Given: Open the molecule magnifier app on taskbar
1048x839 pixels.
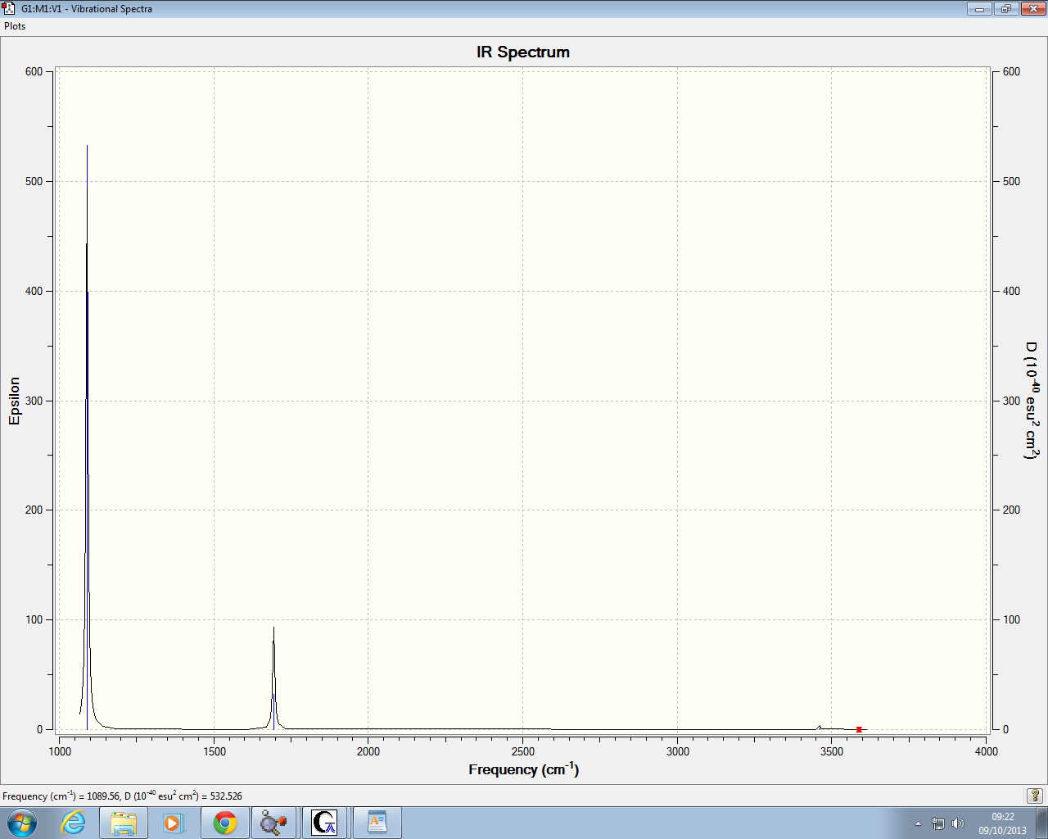Looking at the screenshot, I should click(x=273, y=822).
